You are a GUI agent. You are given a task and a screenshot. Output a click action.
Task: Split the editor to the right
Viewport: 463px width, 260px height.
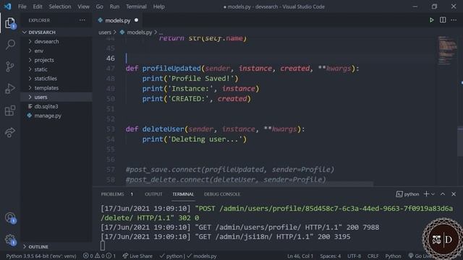tap(443, 20)
